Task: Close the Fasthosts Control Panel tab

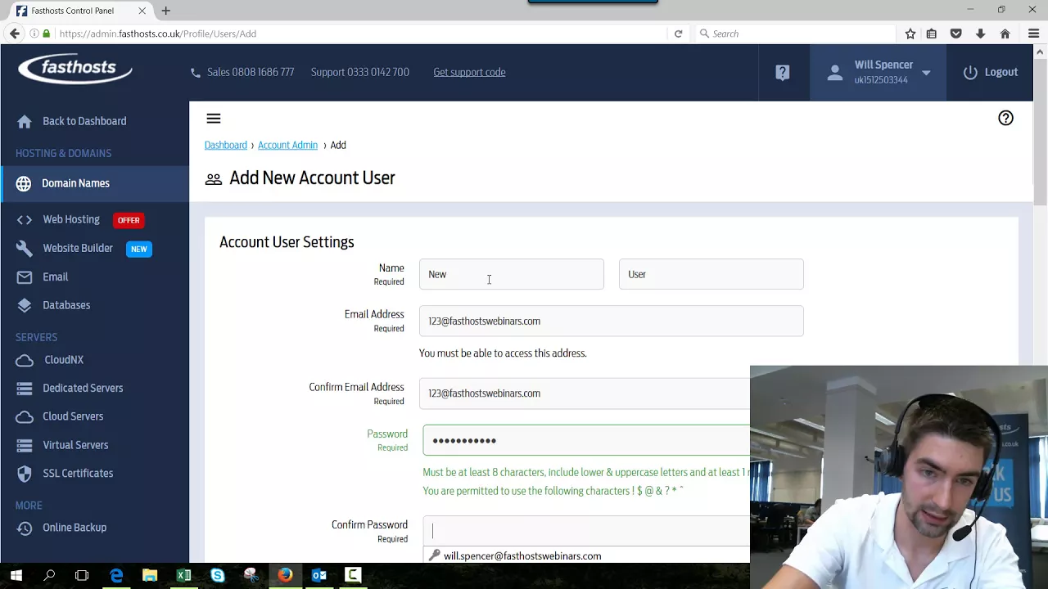Action: (x=142, y=11)
